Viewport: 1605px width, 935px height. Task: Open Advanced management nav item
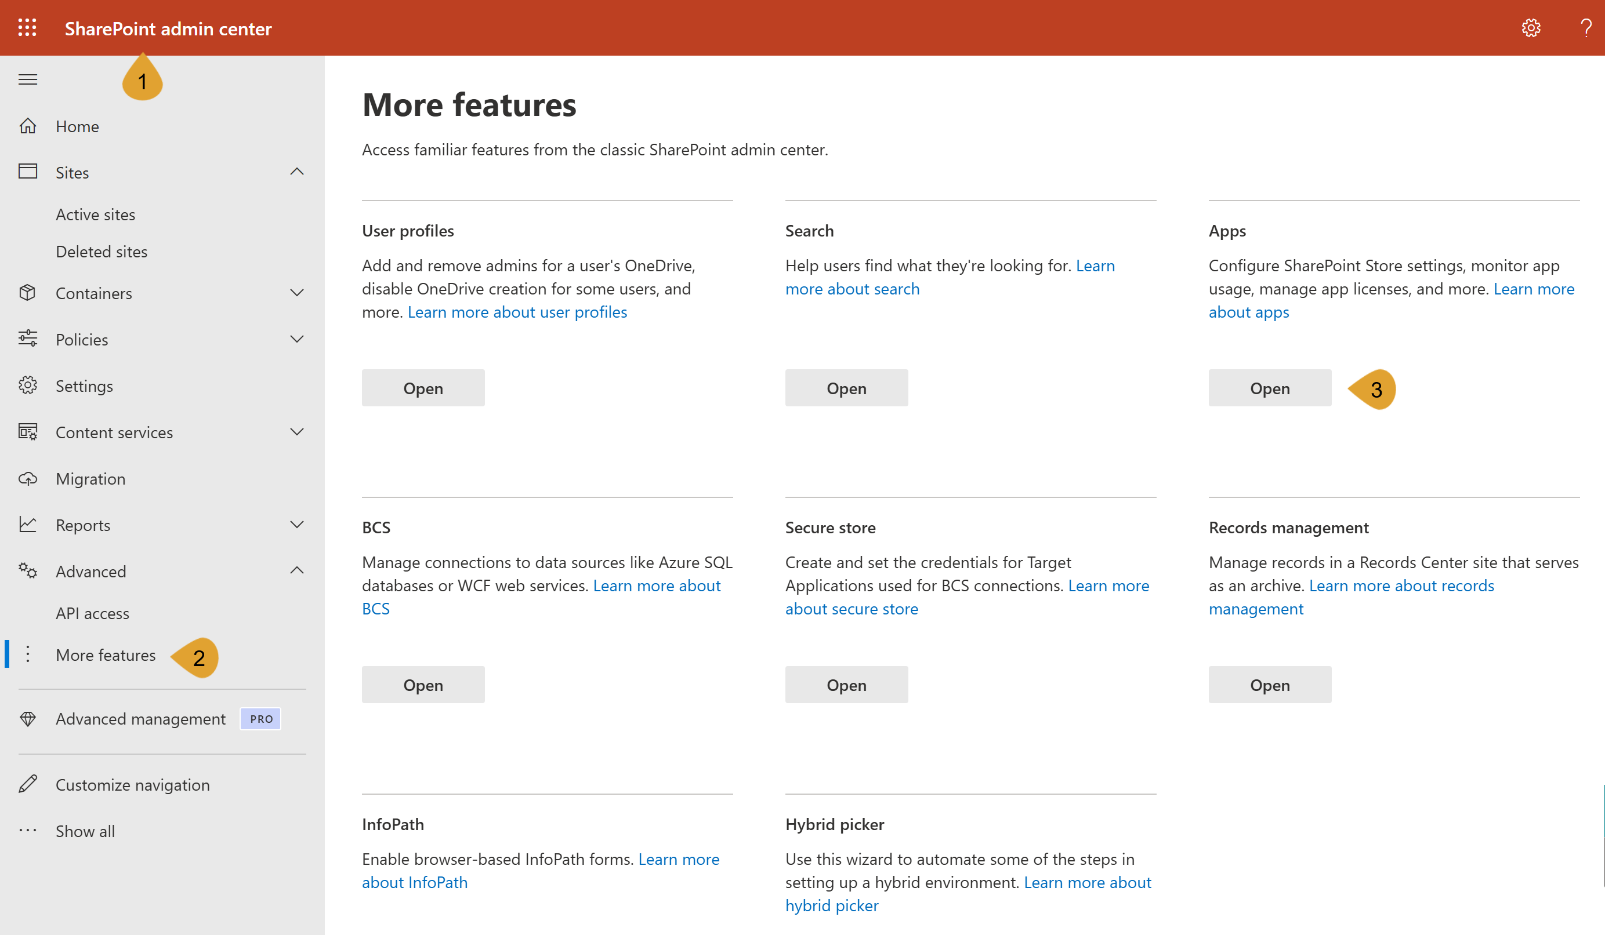point(141,719)
